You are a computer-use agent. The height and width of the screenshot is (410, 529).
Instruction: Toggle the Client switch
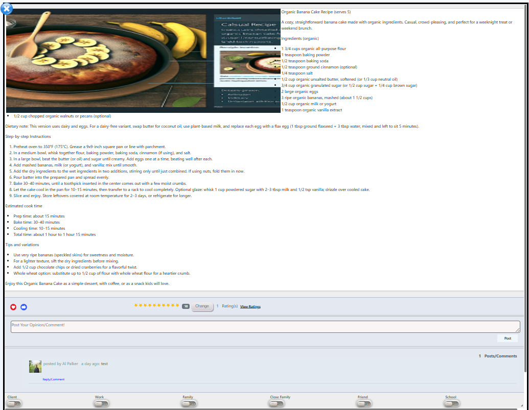point(14,403)
